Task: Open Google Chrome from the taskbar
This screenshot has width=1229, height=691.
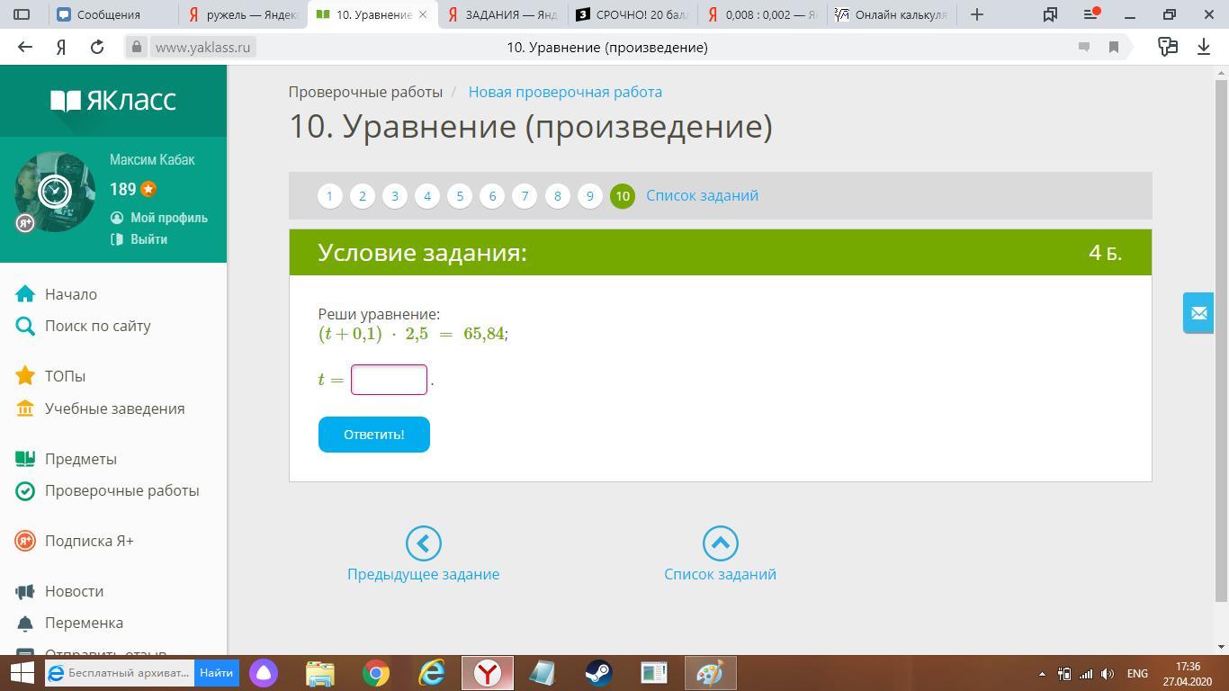Action: pos(376,673)
